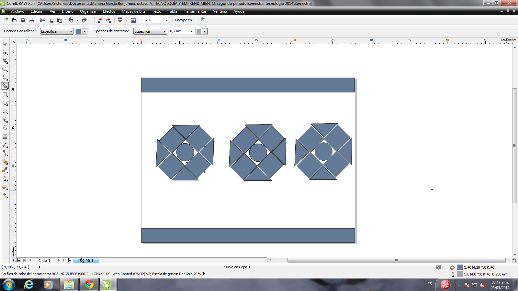
Task: Activate the Zoom tool in the toolbox
Action: click(5, 69)
